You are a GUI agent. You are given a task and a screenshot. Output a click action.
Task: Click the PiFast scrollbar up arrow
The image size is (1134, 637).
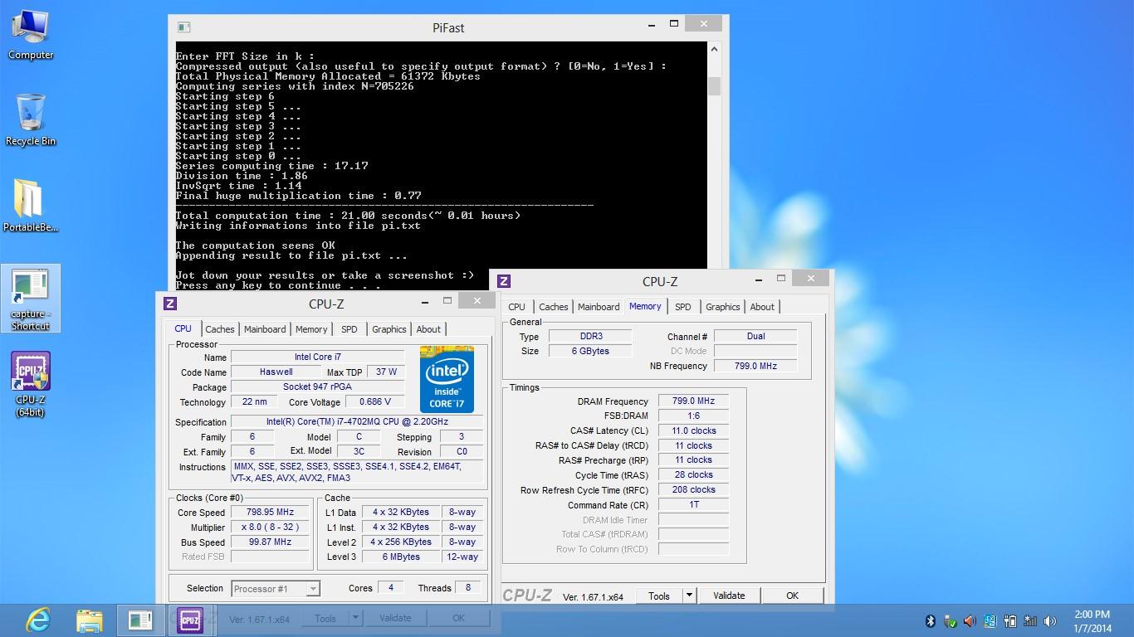pos(714,50)
